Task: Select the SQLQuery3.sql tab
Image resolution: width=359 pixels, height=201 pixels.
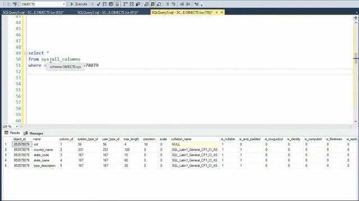Action: tap(182, 12)
